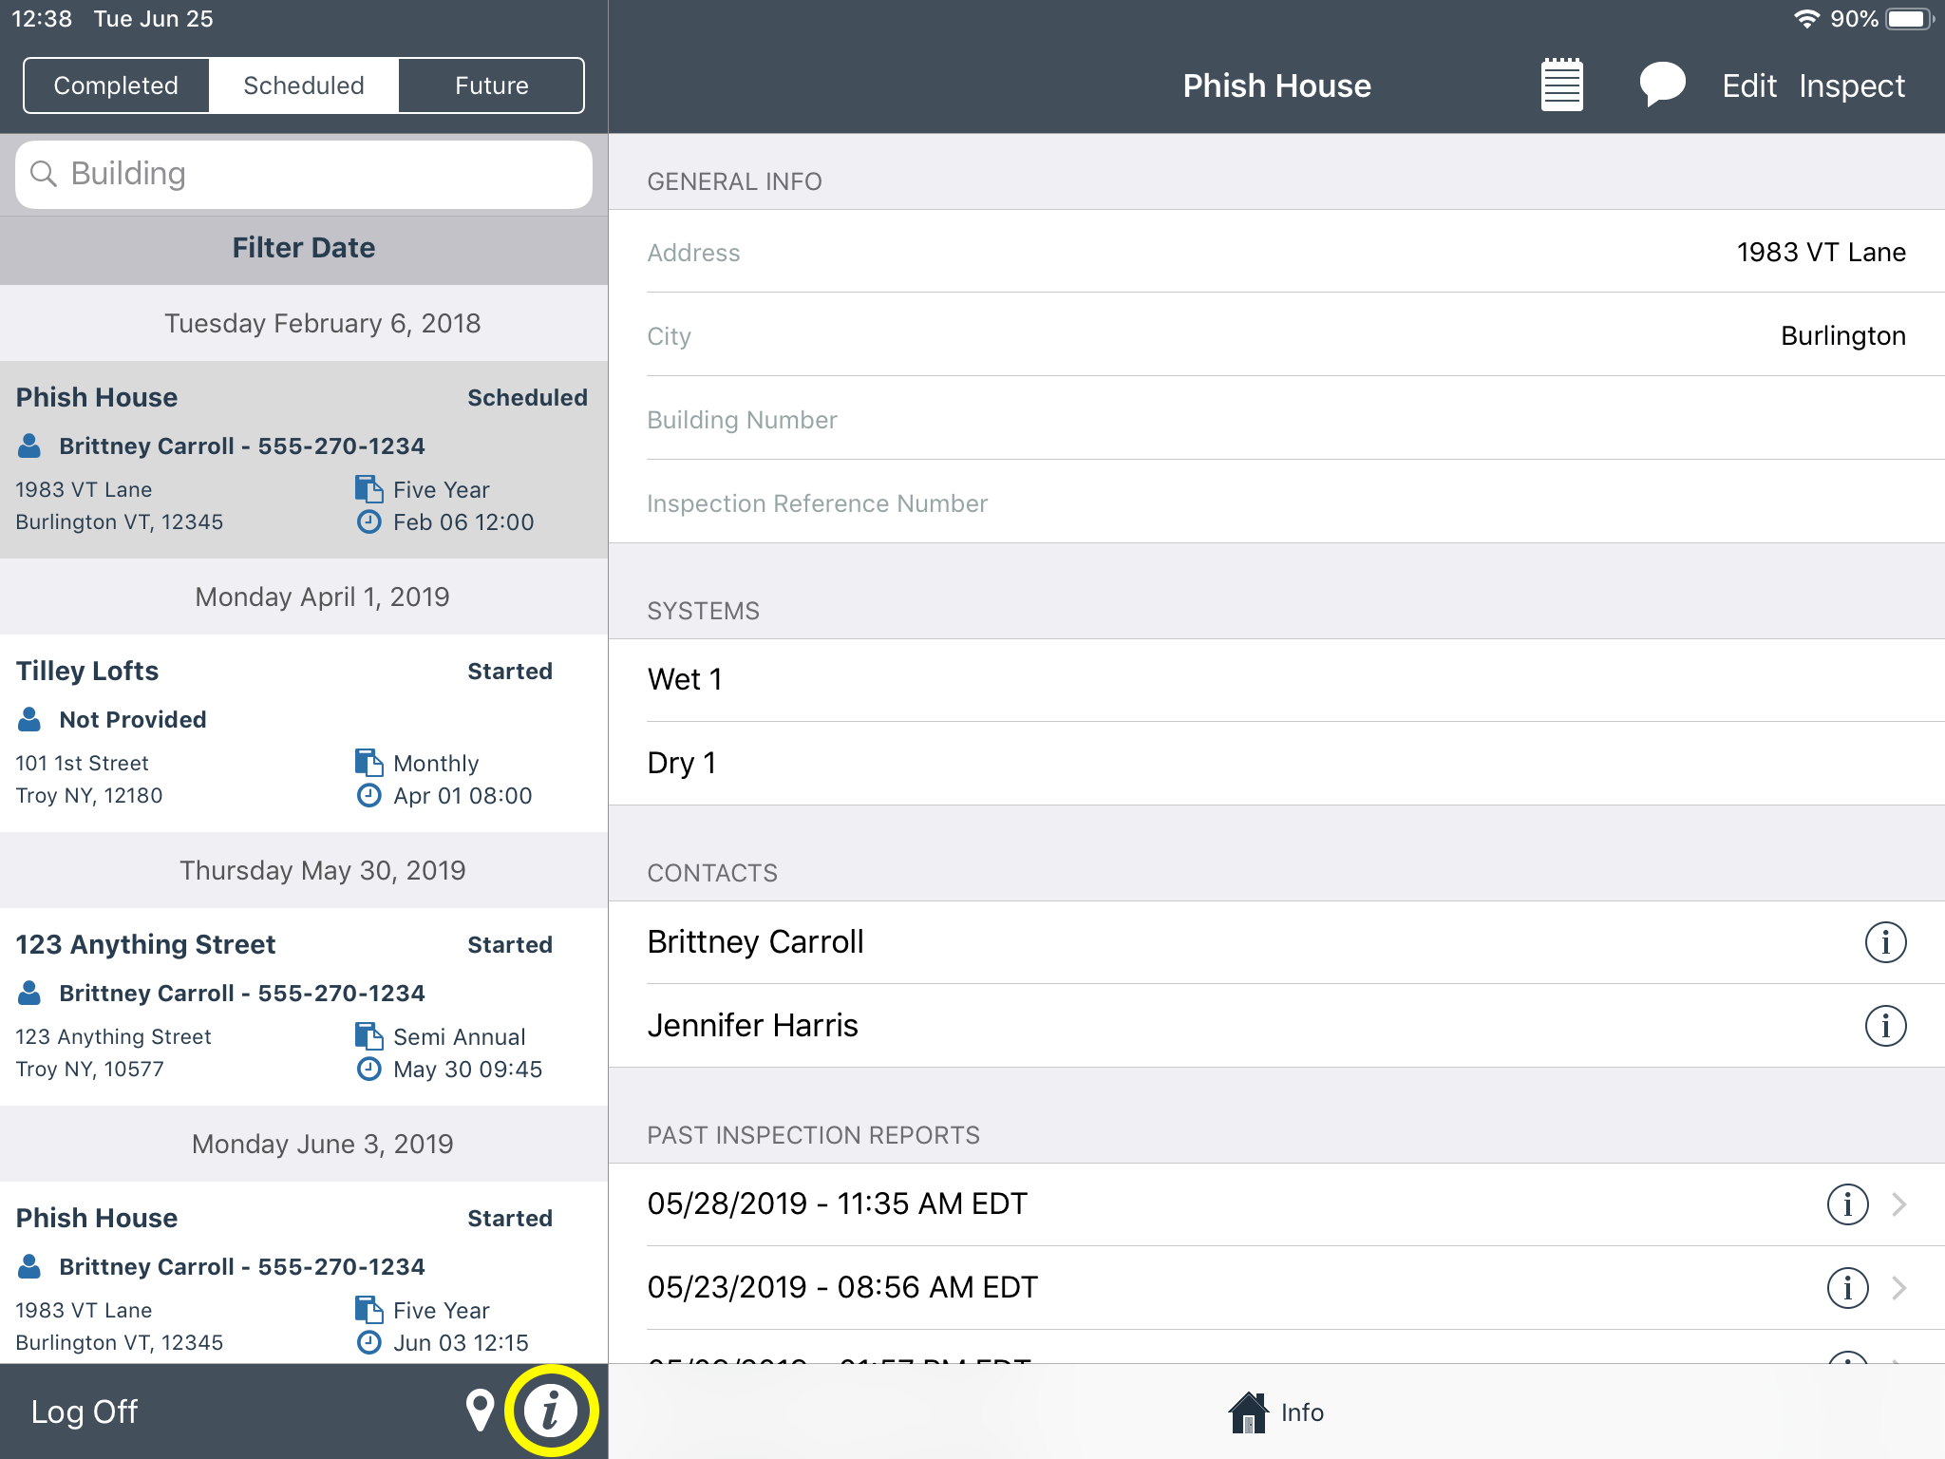Show info for contact Jennifer Harris

[x=1885, y=1026]
